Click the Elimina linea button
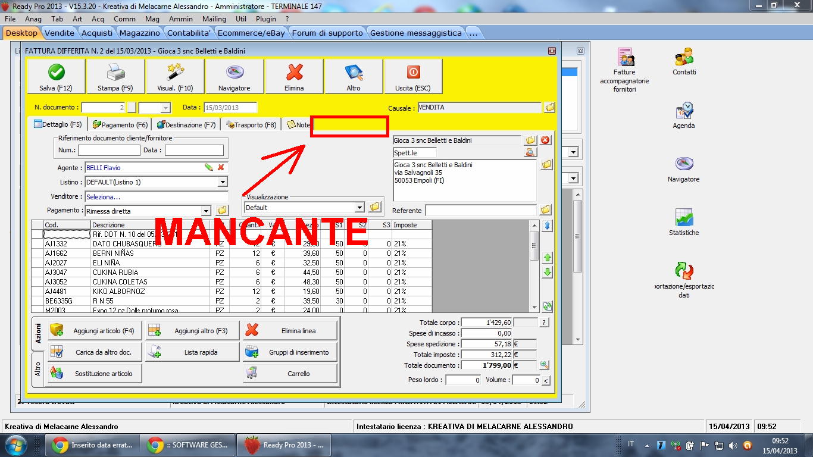This screenshot has height=457, width=813. pyautogui.click(x=290, y=330)
